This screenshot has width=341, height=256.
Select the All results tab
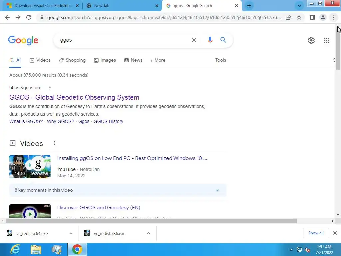[15, 60]
